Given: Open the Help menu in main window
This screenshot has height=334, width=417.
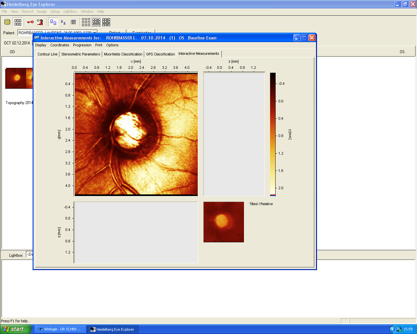Looking at the screenshot, I should pos(100,11).
